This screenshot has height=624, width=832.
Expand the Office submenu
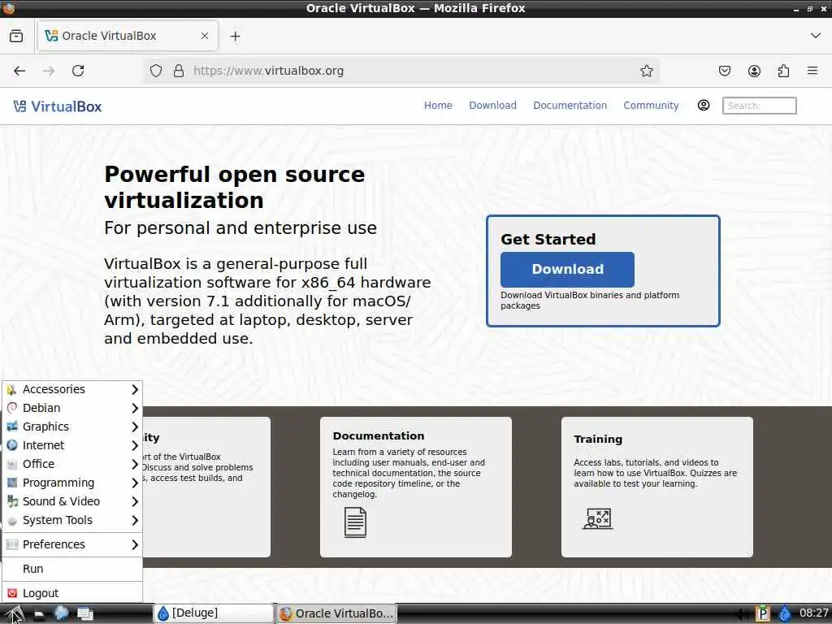pyautogui.click(x=72, y=464)
